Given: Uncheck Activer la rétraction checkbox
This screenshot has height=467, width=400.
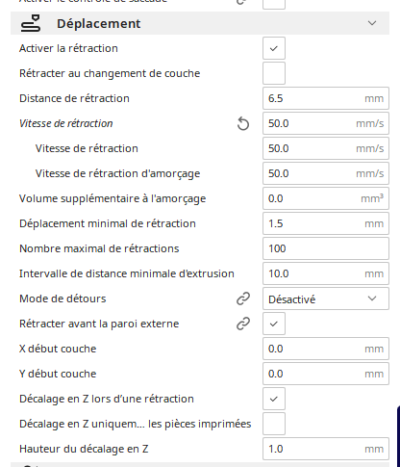Looking at the screenshot, I should click(274, 48).
